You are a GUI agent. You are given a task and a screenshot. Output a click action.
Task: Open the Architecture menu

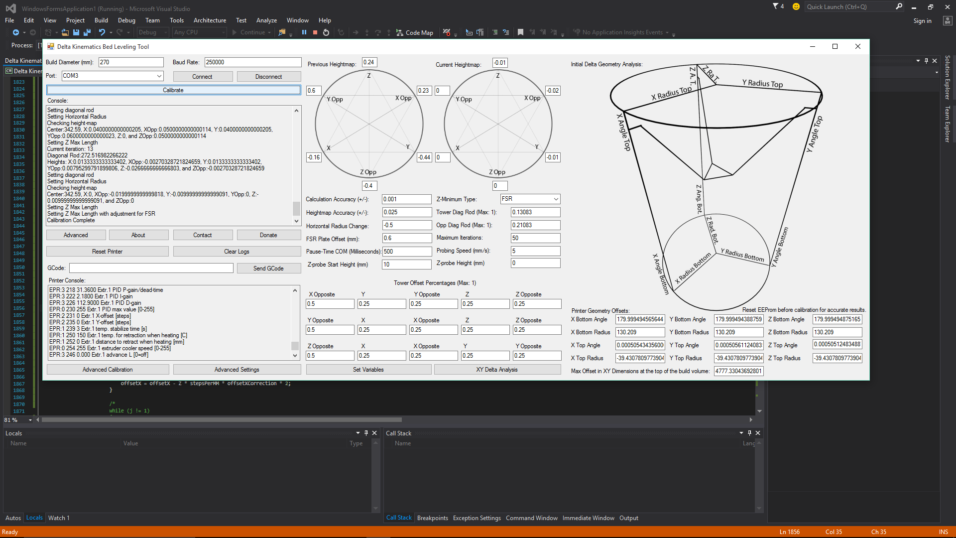(x=210, y=20)
